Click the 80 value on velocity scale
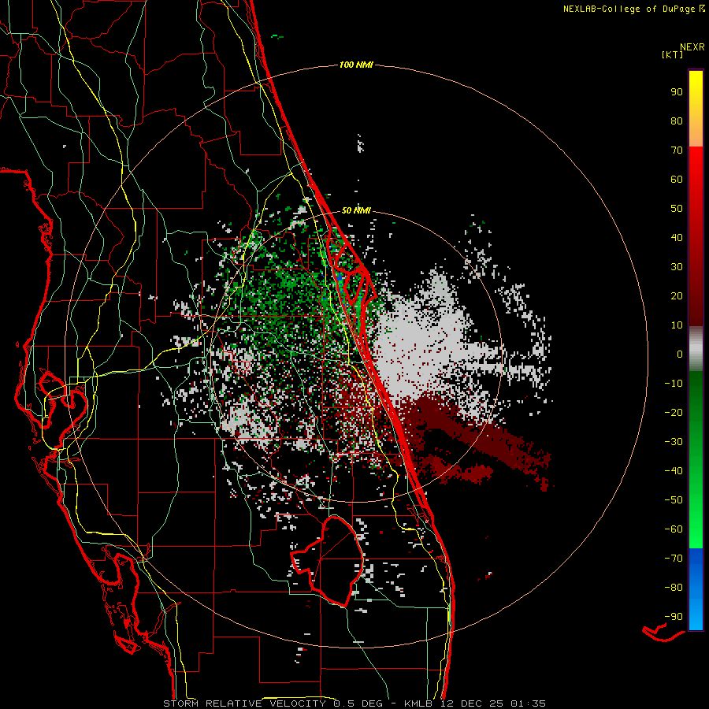Screen dimensions: 709x709 pyautogui.click(x=677, y=121)
